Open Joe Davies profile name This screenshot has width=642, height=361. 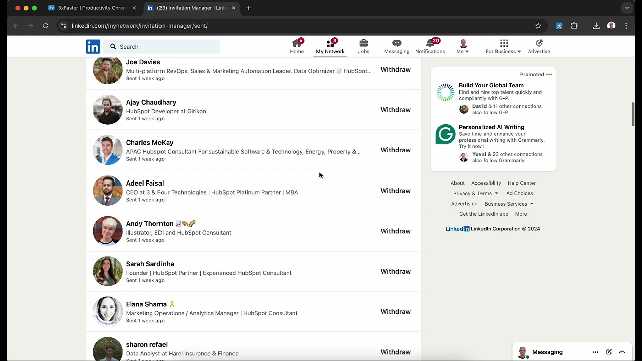(x=143, y=62)
